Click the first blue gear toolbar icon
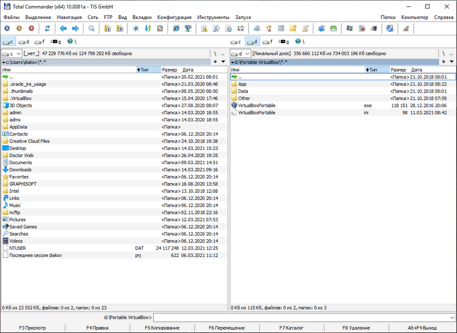The height and width of the screenshot is (333, 457). click(x=7, y=29)
